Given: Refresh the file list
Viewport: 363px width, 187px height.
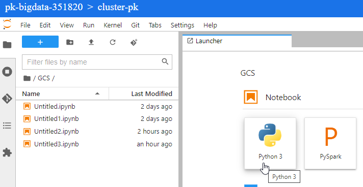Looking at the screenshot, I should click(113, 42).
